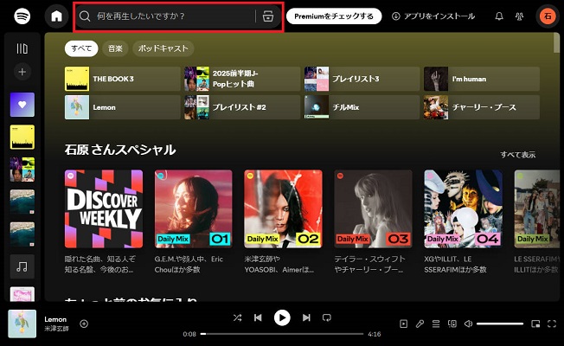This screenshot has width=564, height=346.
Task: Play the current track Lemon
Action: click(x=282, y=317)
